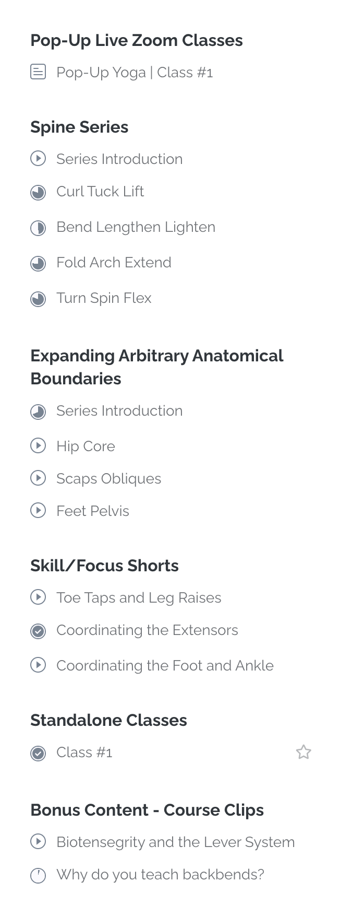Open Coordinating the Foot and Ankle
Viewport: 340px width, 917px height.
(x=165, y=665)
